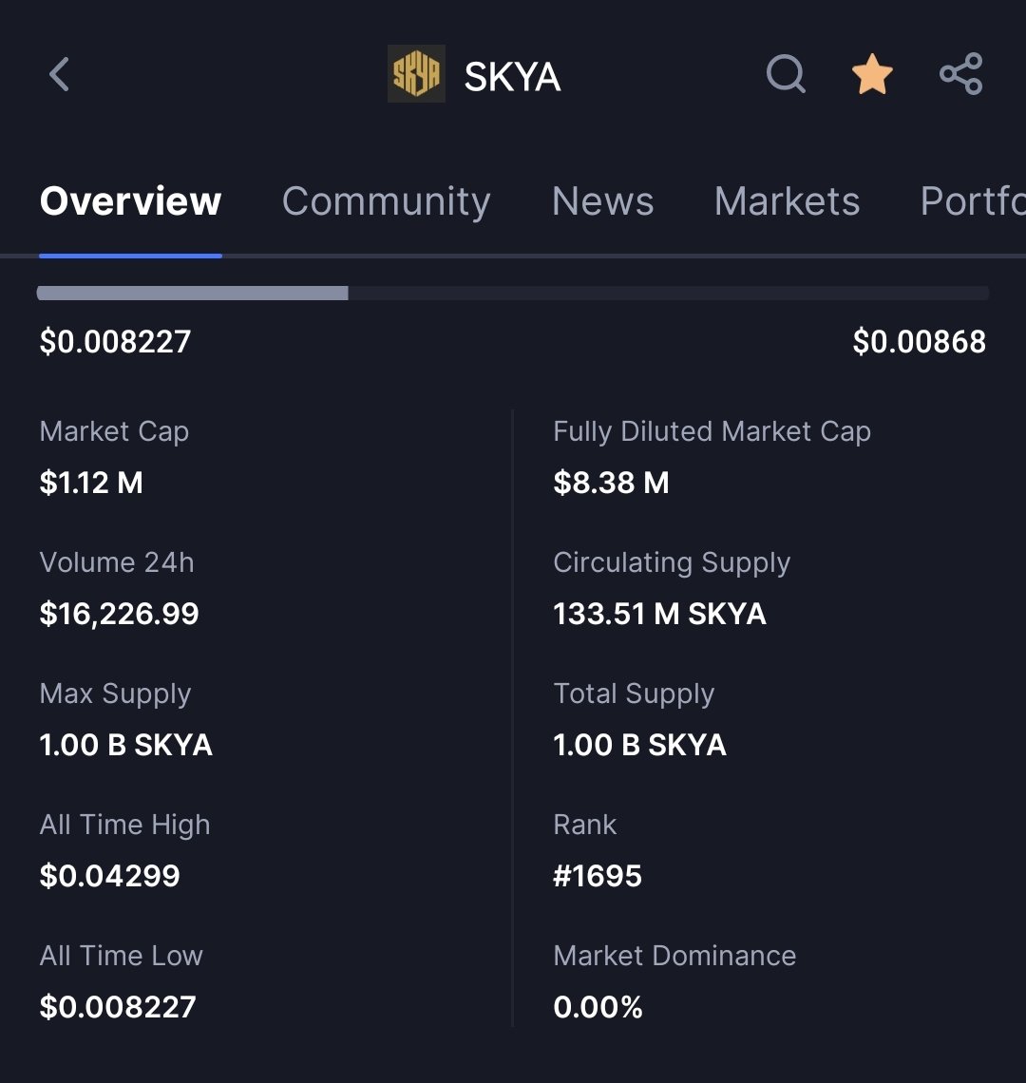Tap the Market Cap label
The height and width of the screenshot is (1083, 1026).
click(114, 431)
